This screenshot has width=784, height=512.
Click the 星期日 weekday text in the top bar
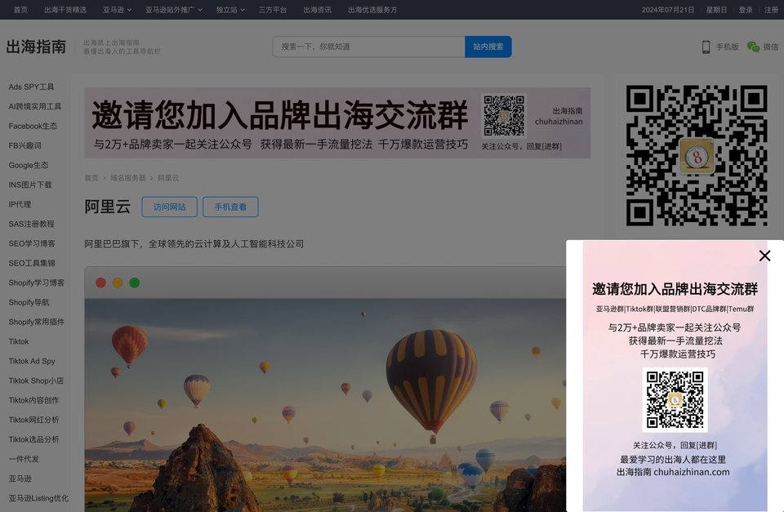pyautogui.click(x=716, y=10)
